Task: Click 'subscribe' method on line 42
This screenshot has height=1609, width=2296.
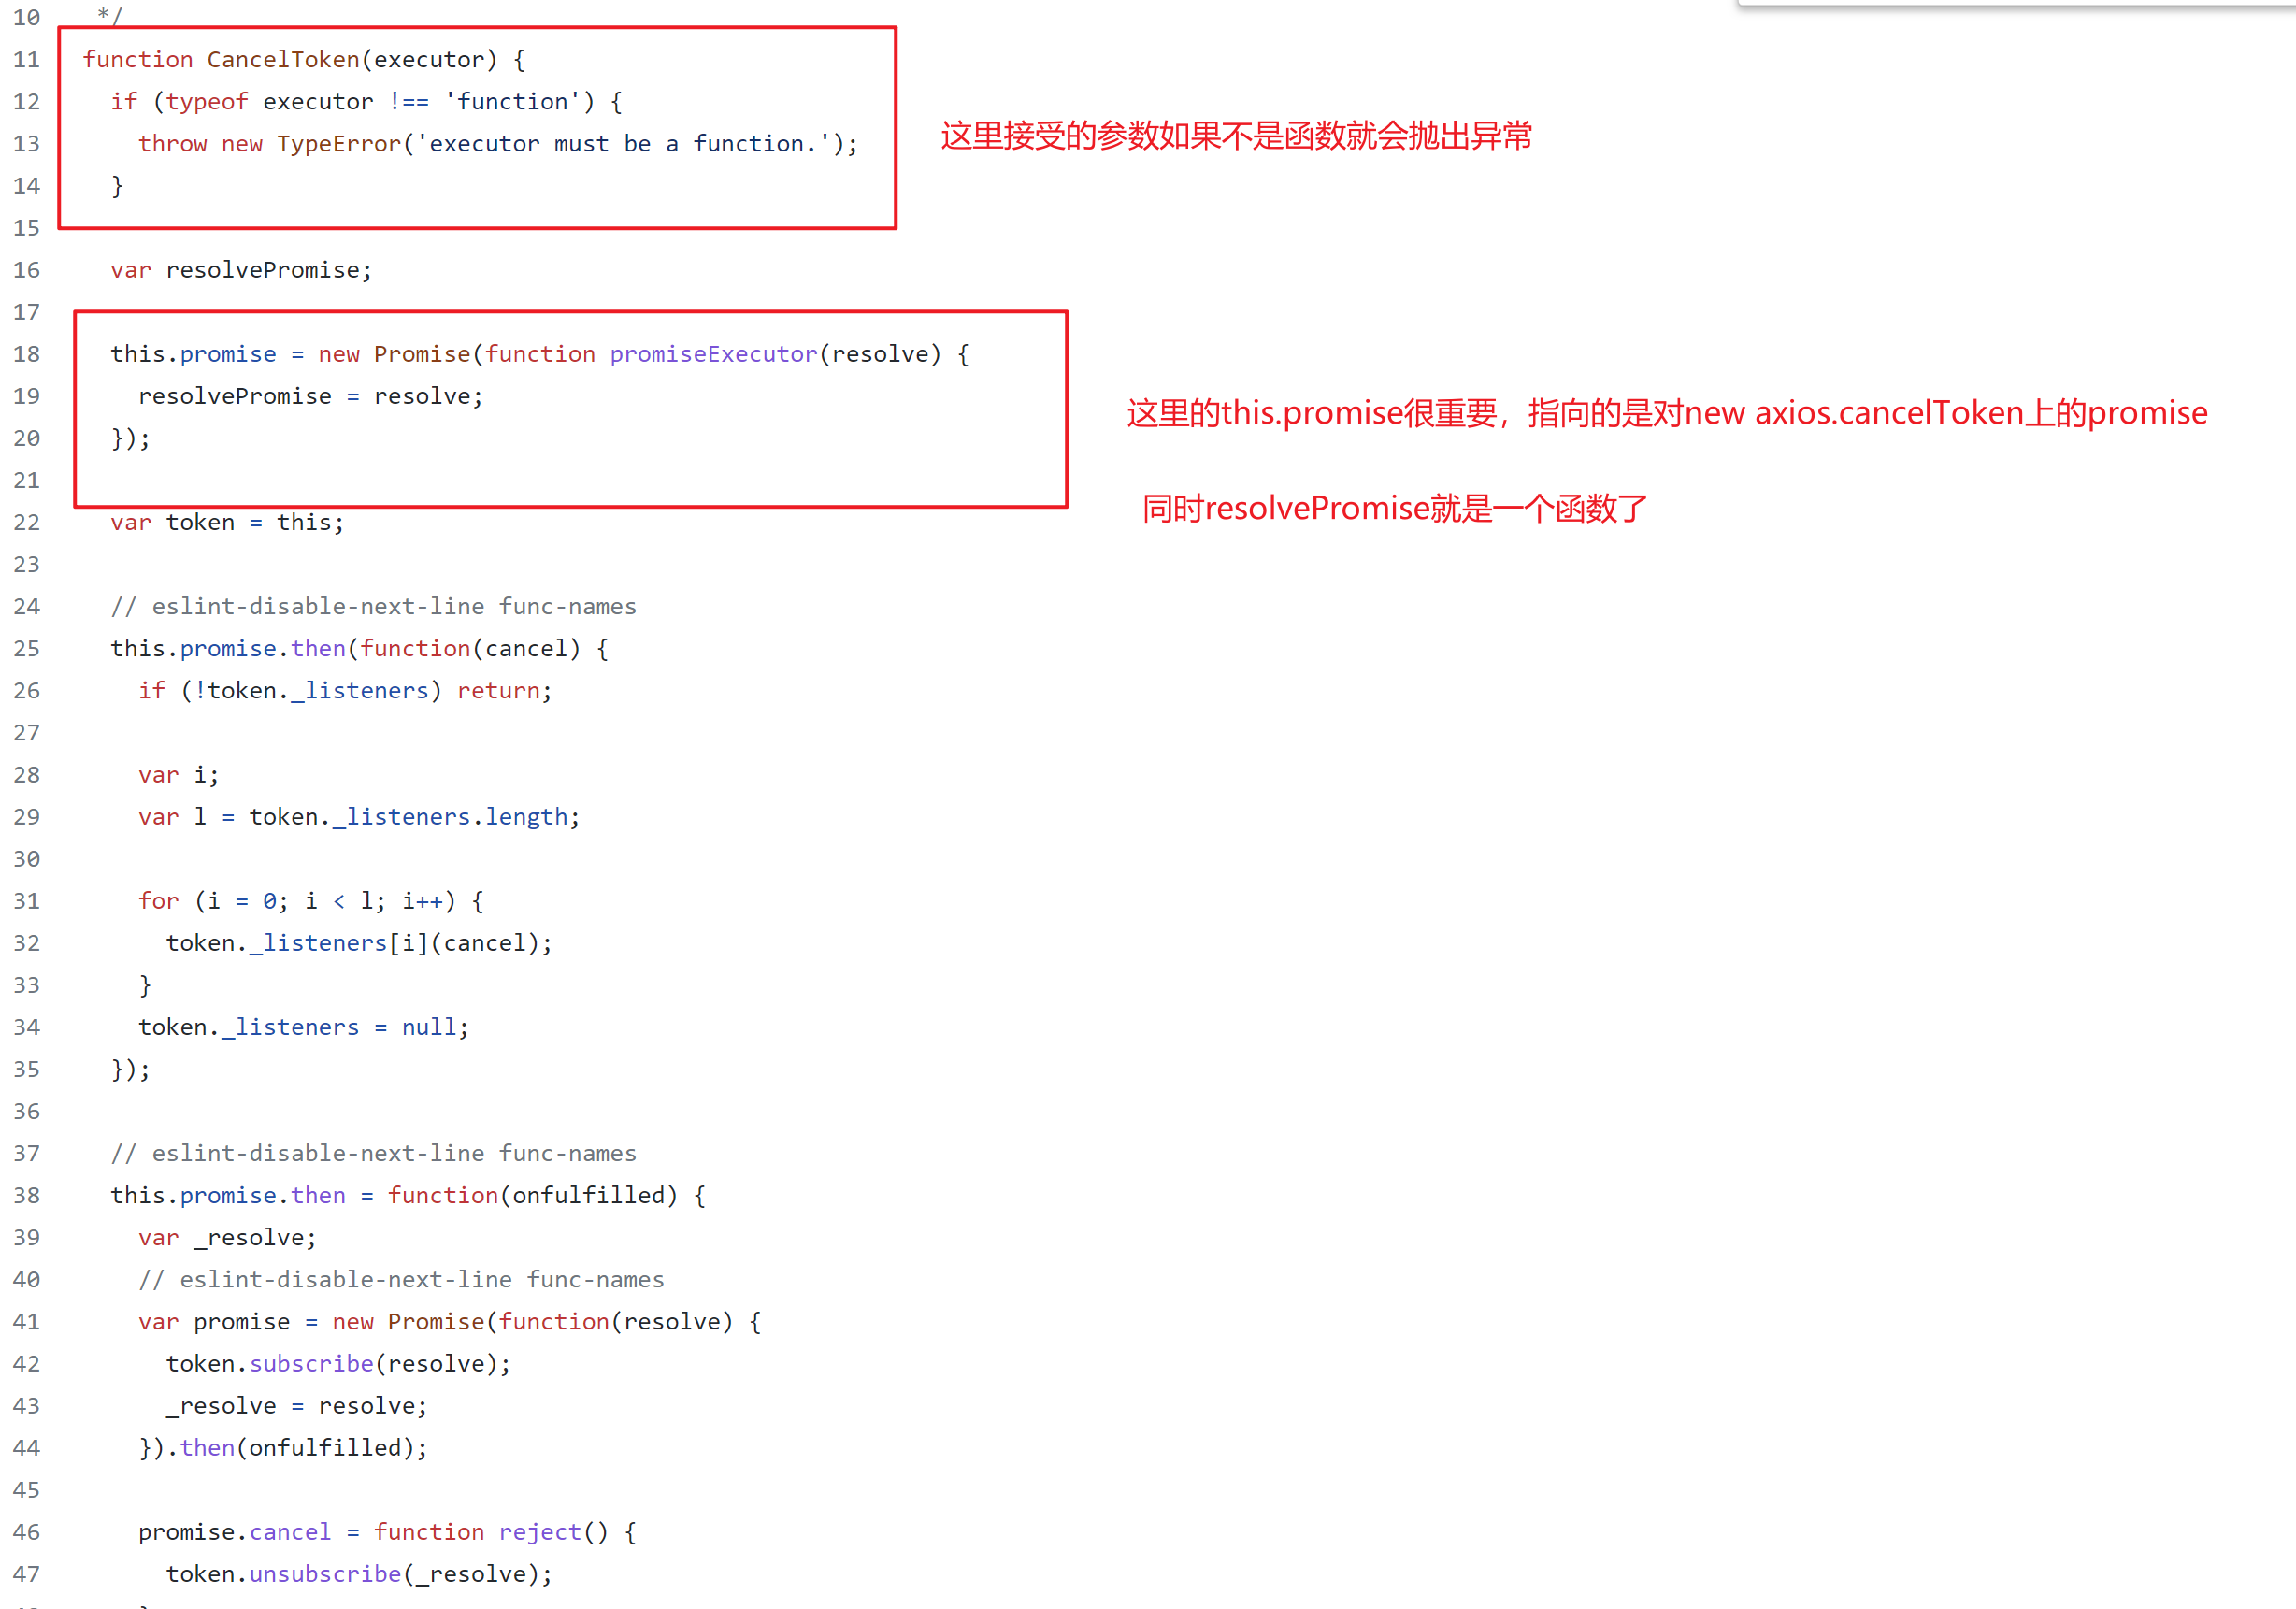Action: click(x=311, y=1364)
